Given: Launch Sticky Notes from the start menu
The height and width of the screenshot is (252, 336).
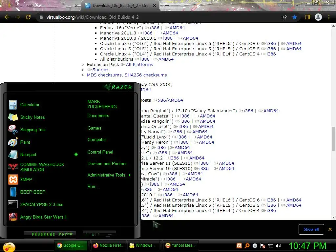Looking at the screenshot, I should point(27,117).
